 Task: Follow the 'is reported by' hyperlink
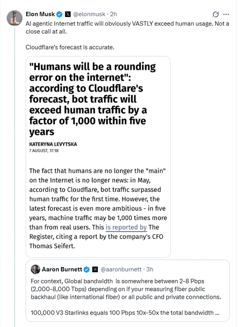pos(126,227)
